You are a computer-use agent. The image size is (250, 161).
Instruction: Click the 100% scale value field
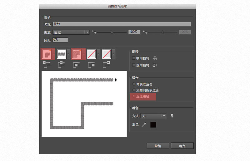coord(134,32)
